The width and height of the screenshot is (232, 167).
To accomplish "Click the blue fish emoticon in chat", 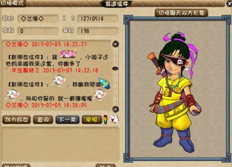I will (x=104, y=83).
